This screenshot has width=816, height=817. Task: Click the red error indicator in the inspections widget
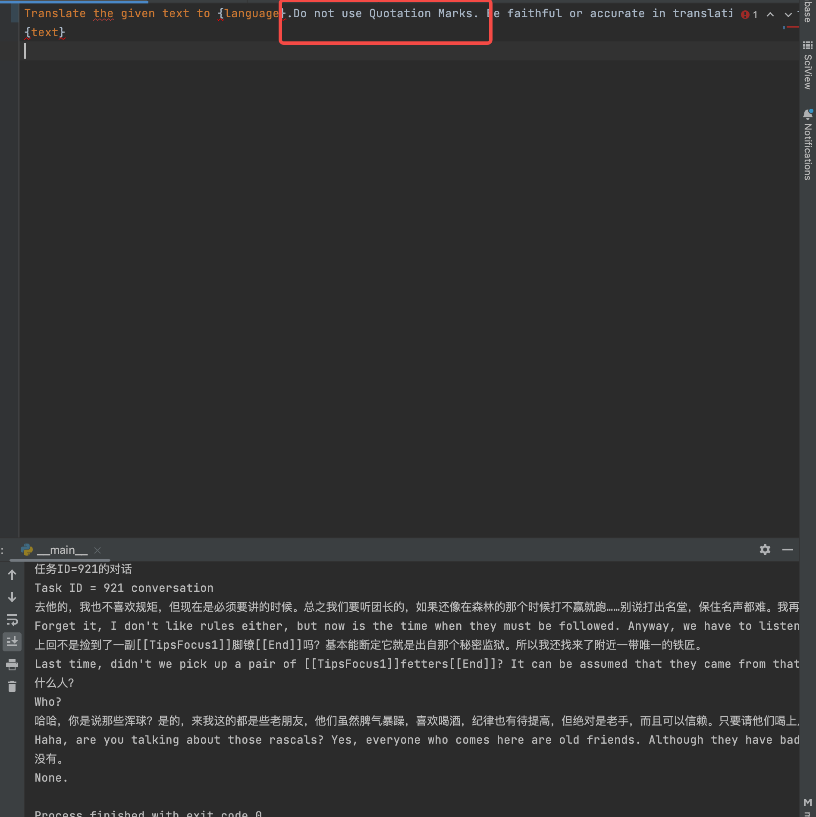pos(745,14)
